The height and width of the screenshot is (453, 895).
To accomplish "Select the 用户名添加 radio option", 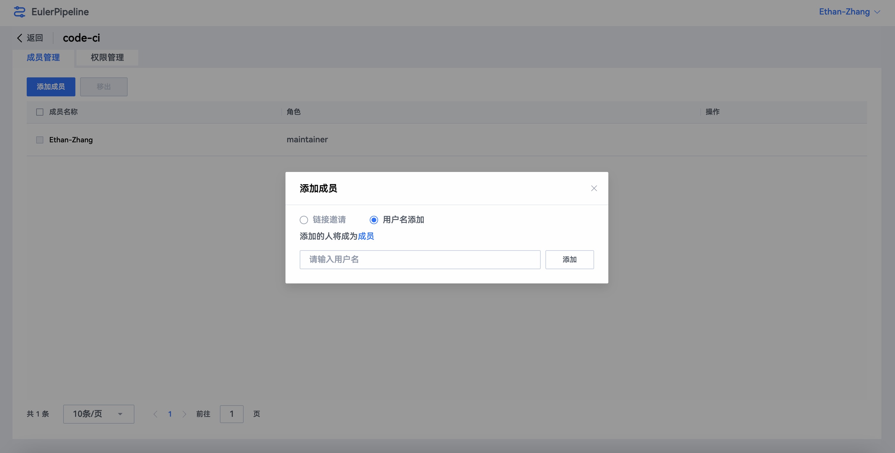I will tap(374, 220).
